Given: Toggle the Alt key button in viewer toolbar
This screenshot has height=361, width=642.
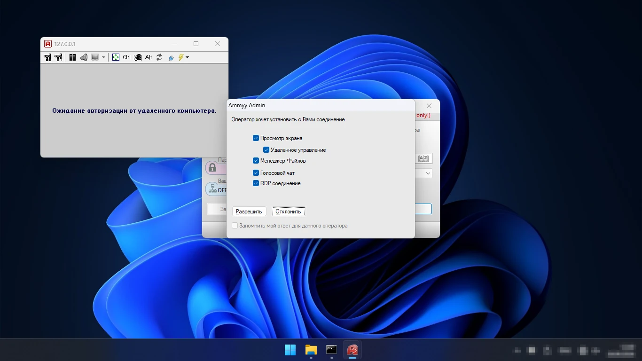Looking at the screenshot, I should click(149, 57).
